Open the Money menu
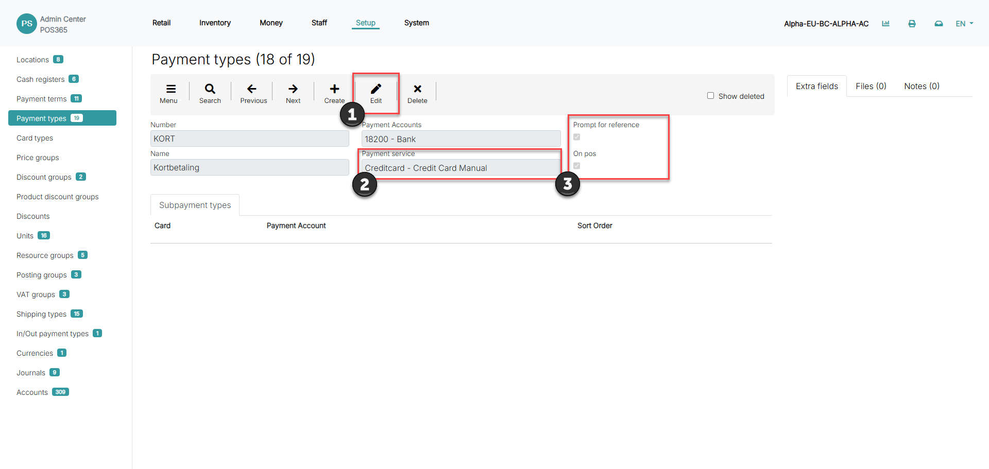The image size is (989, 469). click(x=271, y=23)
